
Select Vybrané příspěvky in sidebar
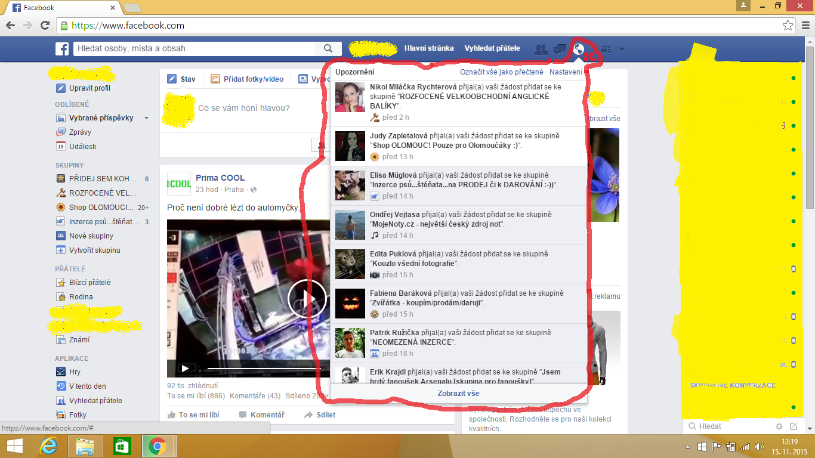tap(101, 118)
